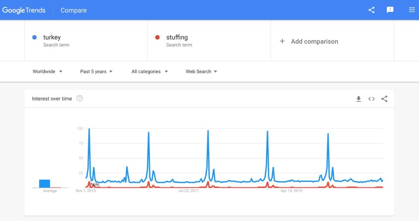Click the embed code icon
Screen dimensions: 419x221
click(372, 99)
